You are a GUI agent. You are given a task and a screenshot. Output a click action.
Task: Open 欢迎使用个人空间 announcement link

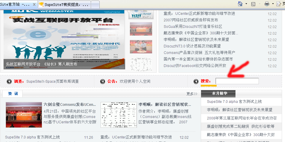tap(135, 81)
